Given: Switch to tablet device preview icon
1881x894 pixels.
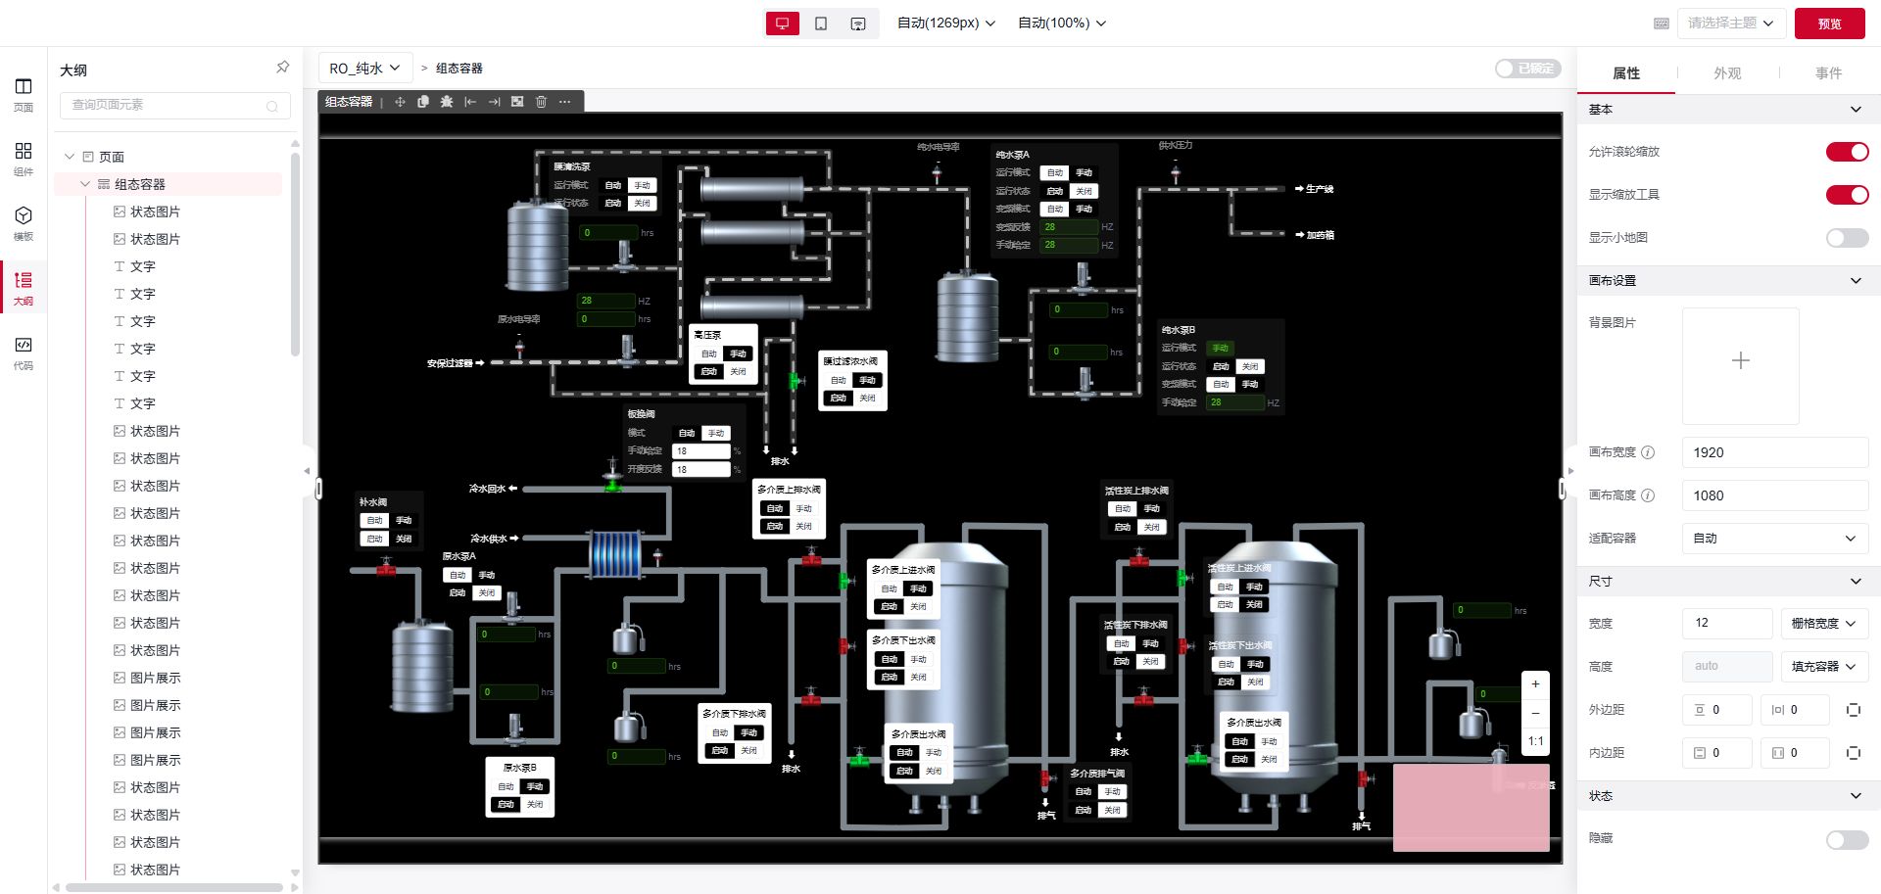Looking at the screenshot, I should 821,24.
